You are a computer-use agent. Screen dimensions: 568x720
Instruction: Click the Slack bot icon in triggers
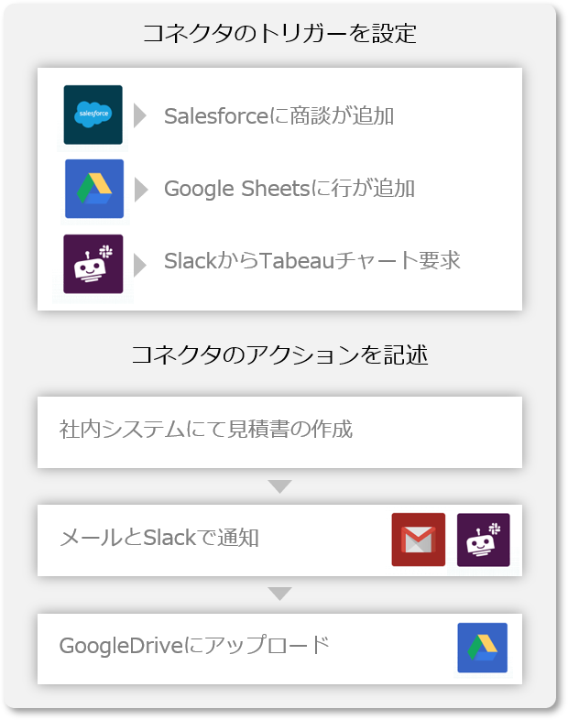pos(93,264)
